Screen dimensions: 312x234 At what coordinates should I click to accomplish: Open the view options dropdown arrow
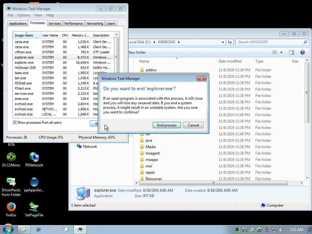[281, 52]
